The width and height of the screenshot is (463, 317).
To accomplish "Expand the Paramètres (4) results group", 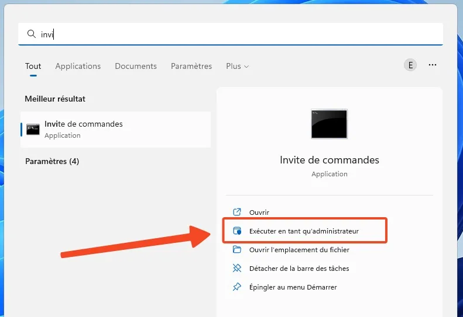I will coord(52,162).
